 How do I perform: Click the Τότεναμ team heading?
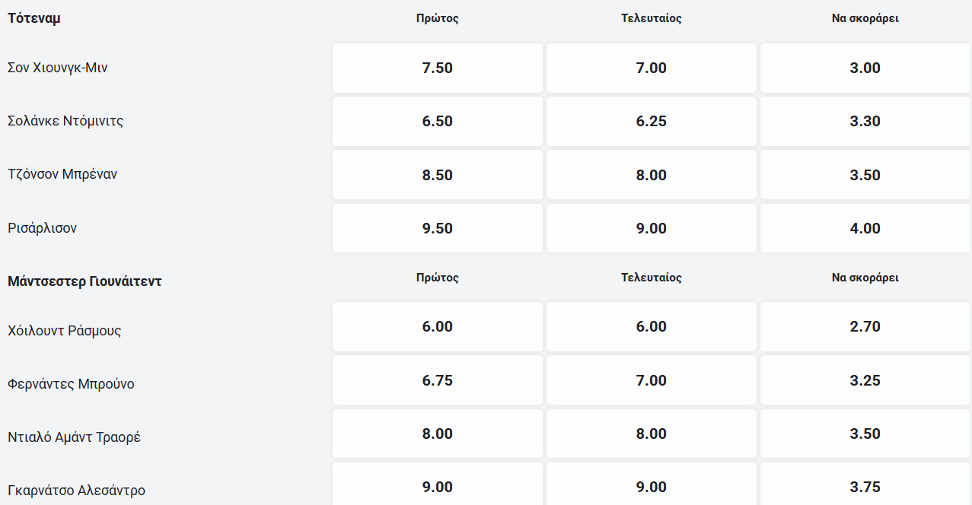[x=34, y=18]
